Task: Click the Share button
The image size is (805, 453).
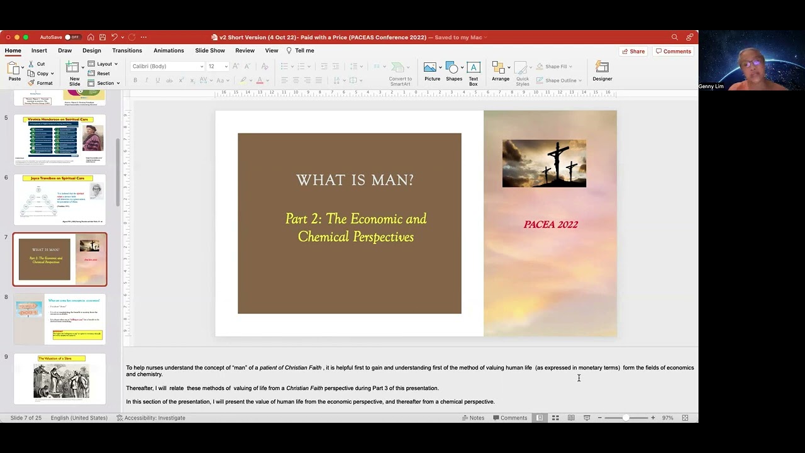Action: (633, 51)
